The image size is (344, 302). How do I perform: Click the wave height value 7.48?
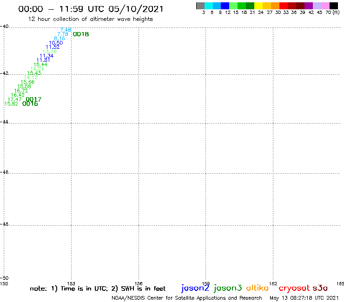pyautogui.click(x=66, y=30)
